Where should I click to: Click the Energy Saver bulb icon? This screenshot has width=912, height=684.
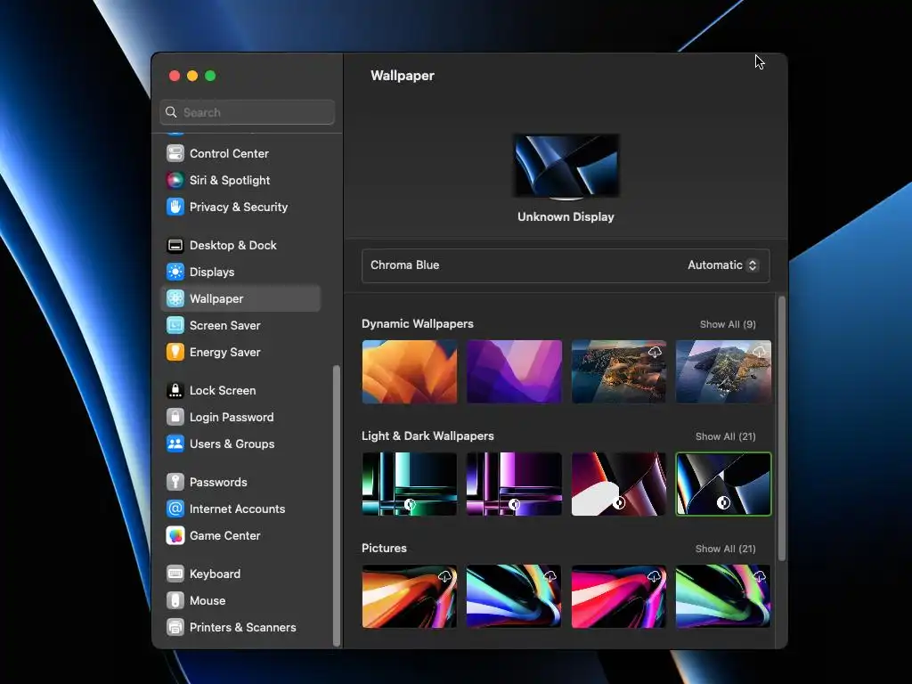(x=175, y=353)
